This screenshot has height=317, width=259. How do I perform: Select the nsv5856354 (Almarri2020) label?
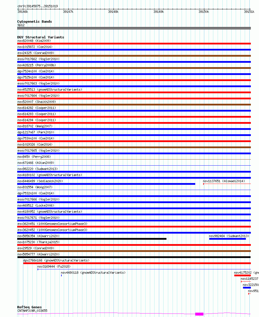[x=38, y=236]
